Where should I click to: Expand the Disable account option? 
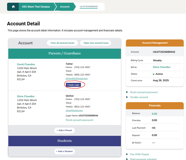(x=139, y=97)
